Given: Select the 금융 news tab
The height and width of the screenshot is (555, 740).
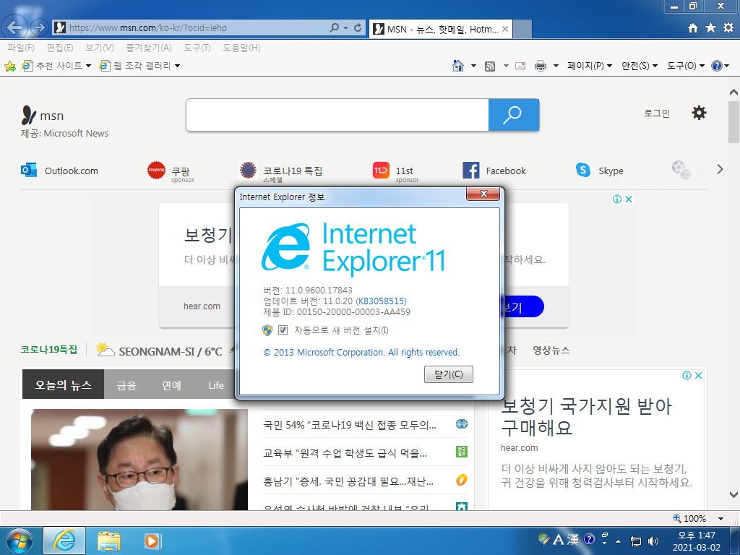Looking at the screenshot, I should pos(126,385).
